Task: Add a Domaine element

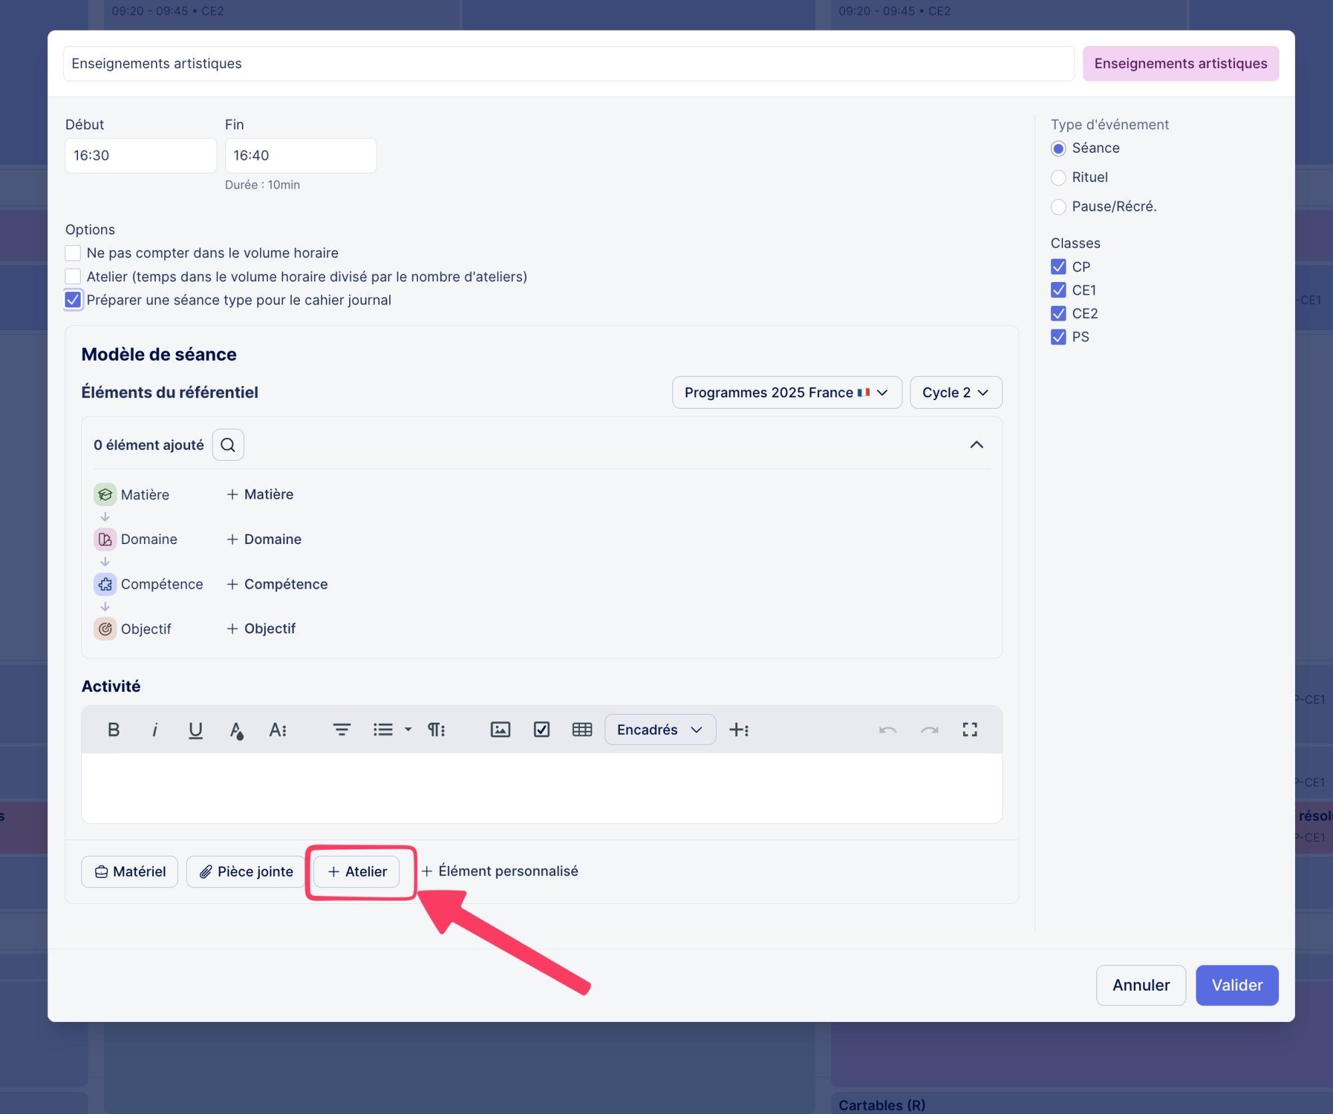Action: coord(264,539)
